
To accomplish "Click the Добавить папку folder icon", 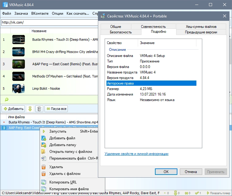I will (x=44, y=145).
